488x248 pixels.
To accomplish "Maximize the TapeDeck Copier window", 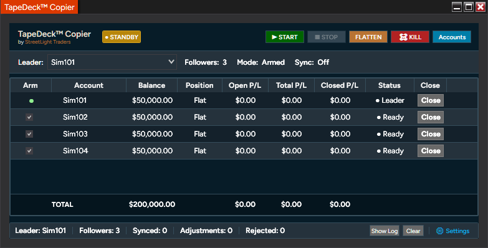I will point(469,7).
